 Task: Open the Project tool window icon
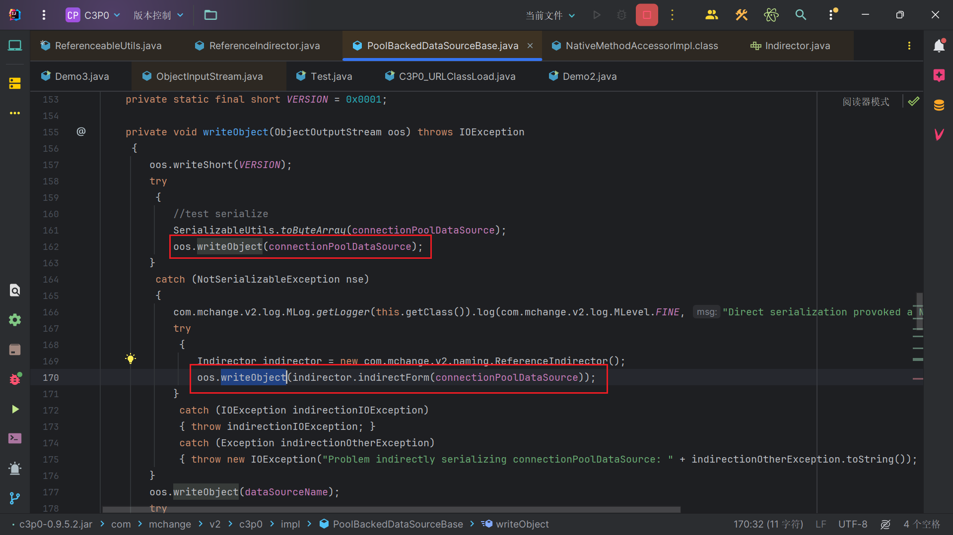[15, 46]
